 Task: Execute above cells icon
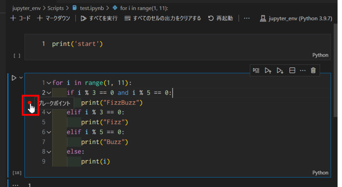(268, 70)
